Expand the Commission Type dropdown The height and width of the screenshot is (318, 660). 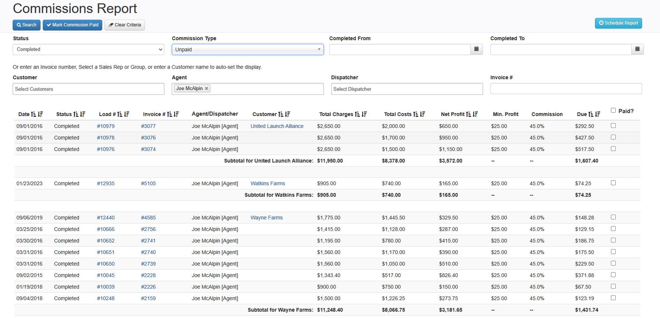(x=247, y=50)
